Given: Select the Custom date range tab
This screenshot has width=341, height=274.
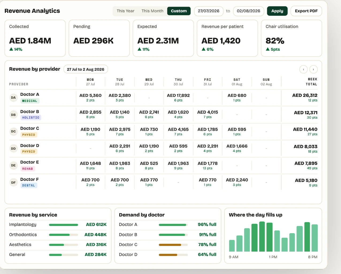Looking at the screenshot, I should (179, 11).
